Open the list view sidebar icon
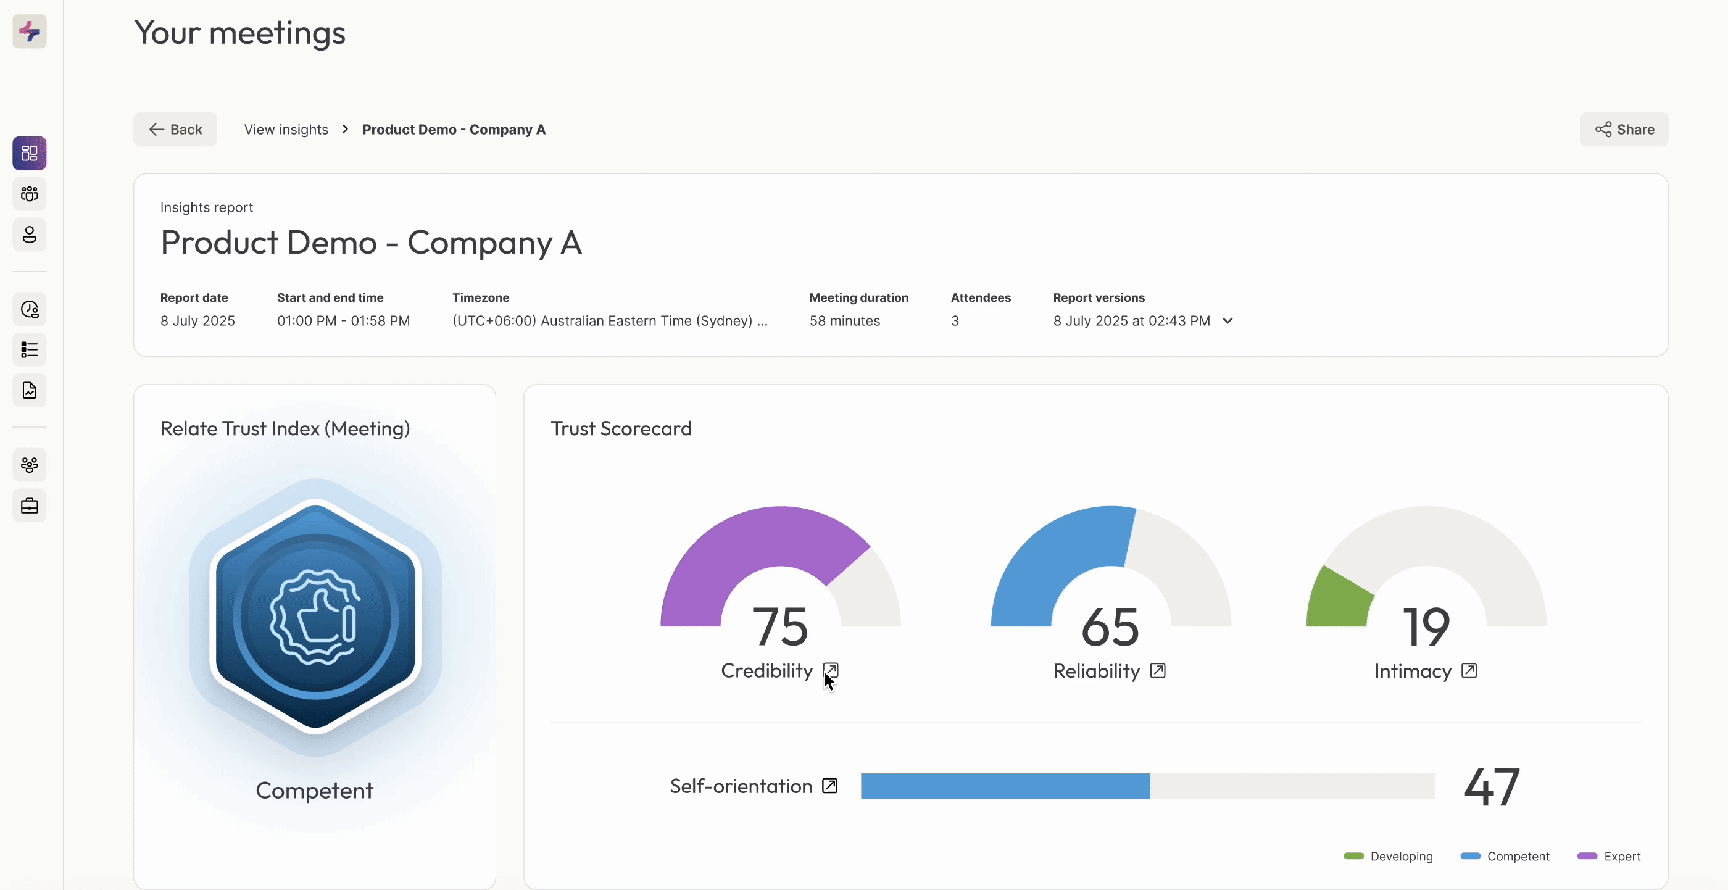The height and width of the screenshot is (890, 1728). 30,349
